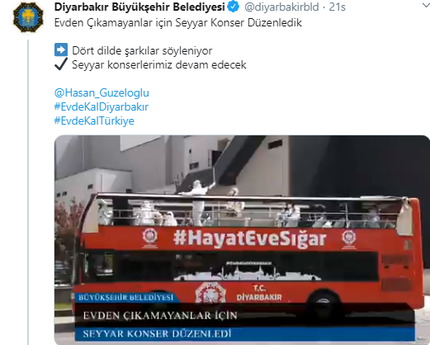Viewport: 430px width, 345px height.
Task: Open Diyarbakır Büyükşehir Belediyesi profile avatar
Action: pyautogui.click(x=28, y=17)
